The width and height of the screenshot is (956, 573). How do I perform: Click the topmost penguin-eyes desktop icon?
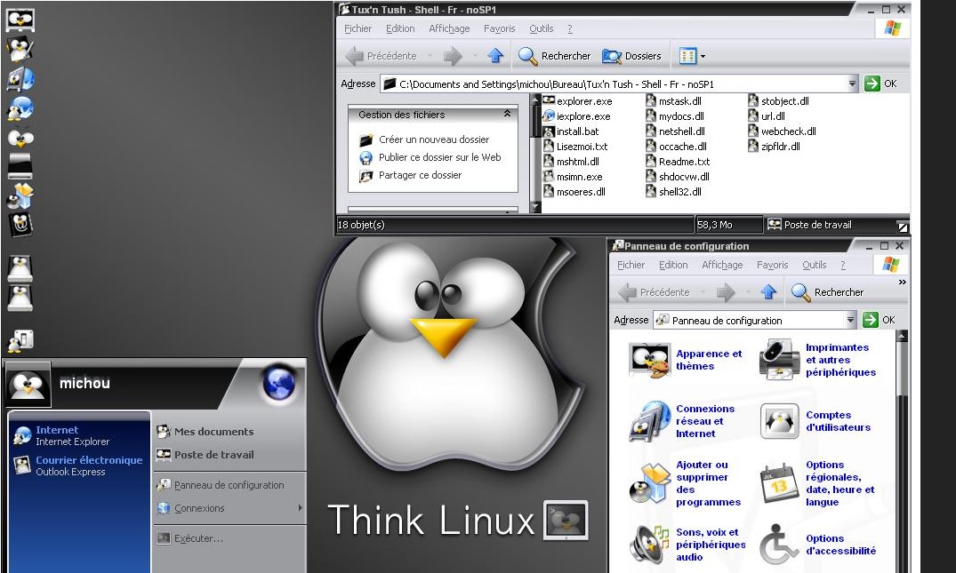tap(20, 20)
